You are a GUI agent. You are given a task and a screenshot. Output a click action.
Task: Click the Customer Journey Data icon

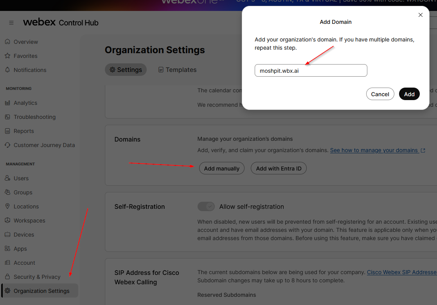coord(7,145)
